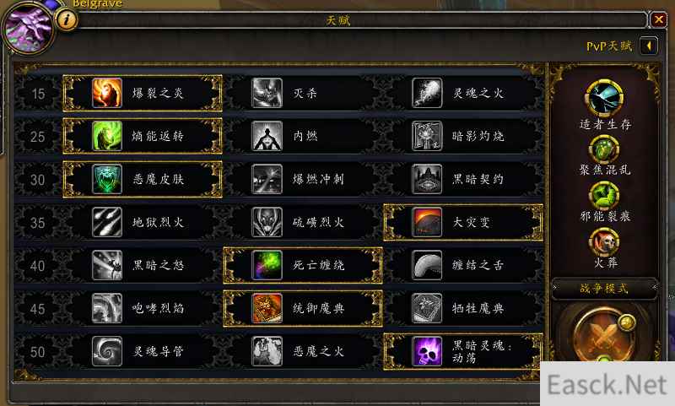Pick the 牺牲魔典 talent option
The image size is (675, 406).
click(463, 308)
